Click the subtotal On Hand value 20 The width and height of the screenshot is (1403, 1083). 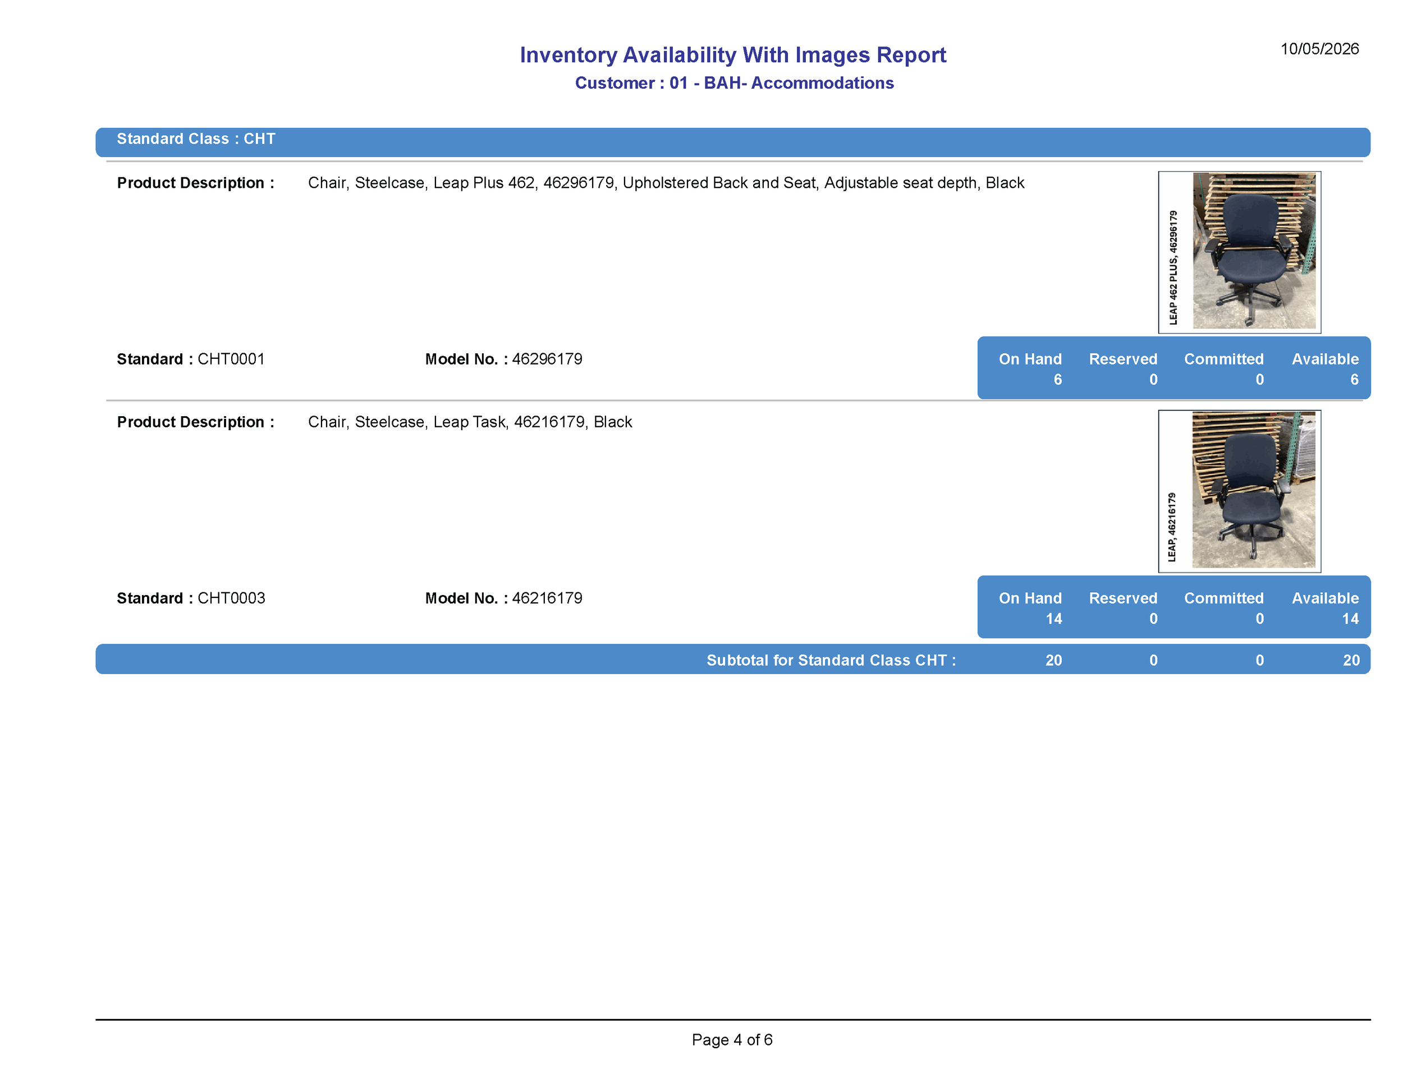[x=1053, y=660]
